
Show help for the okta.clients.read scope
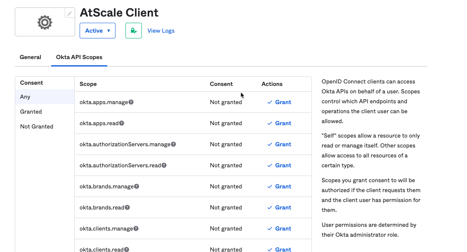coord(127,250)
